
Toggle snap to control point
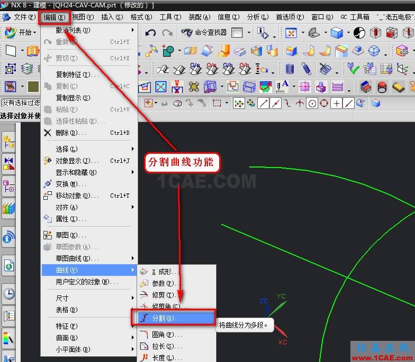[x=288, y=104]
